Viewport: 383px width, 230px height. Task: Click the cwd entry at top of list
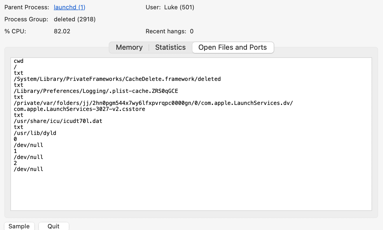tap(19, 61)
